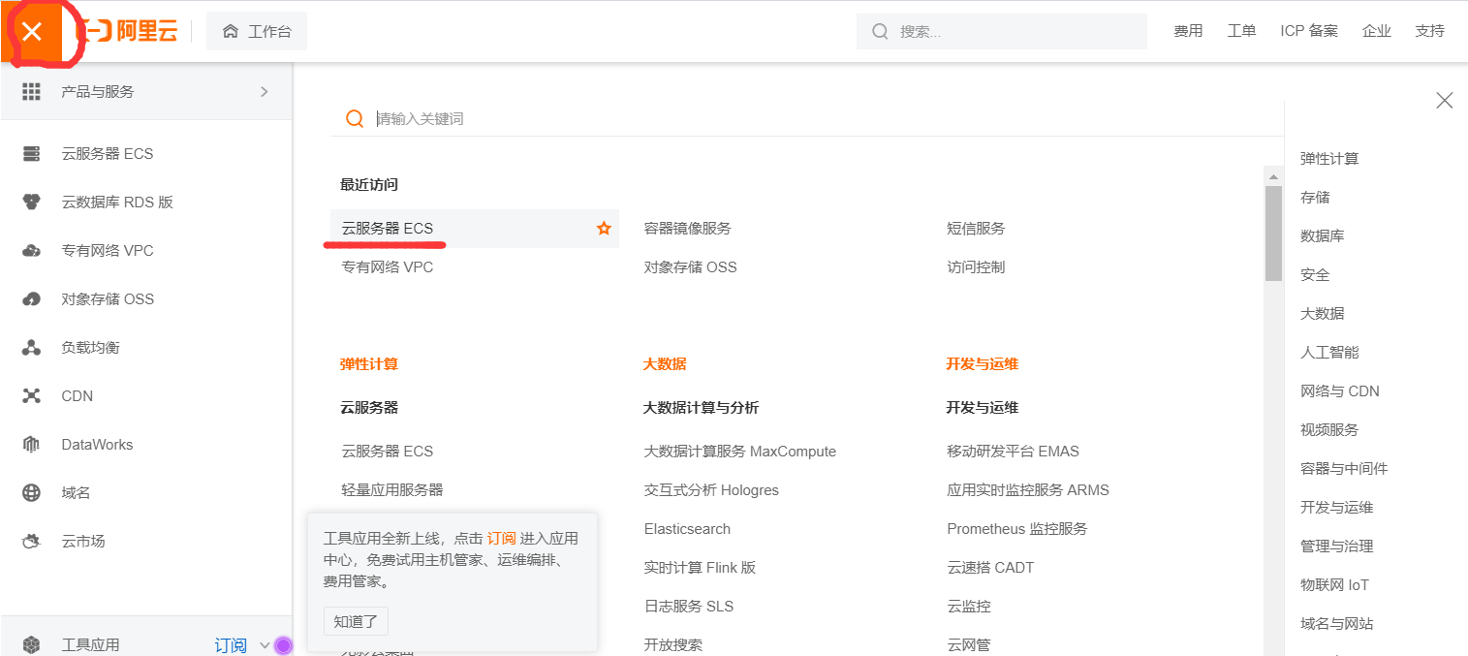Click the sidebar 云服务器 ECS server icon

pyautogui.click(x=31, y=153)
